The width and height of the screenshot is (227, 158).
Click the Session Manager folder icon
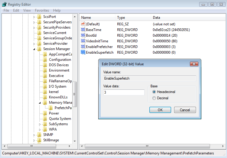tap(39, 49)
